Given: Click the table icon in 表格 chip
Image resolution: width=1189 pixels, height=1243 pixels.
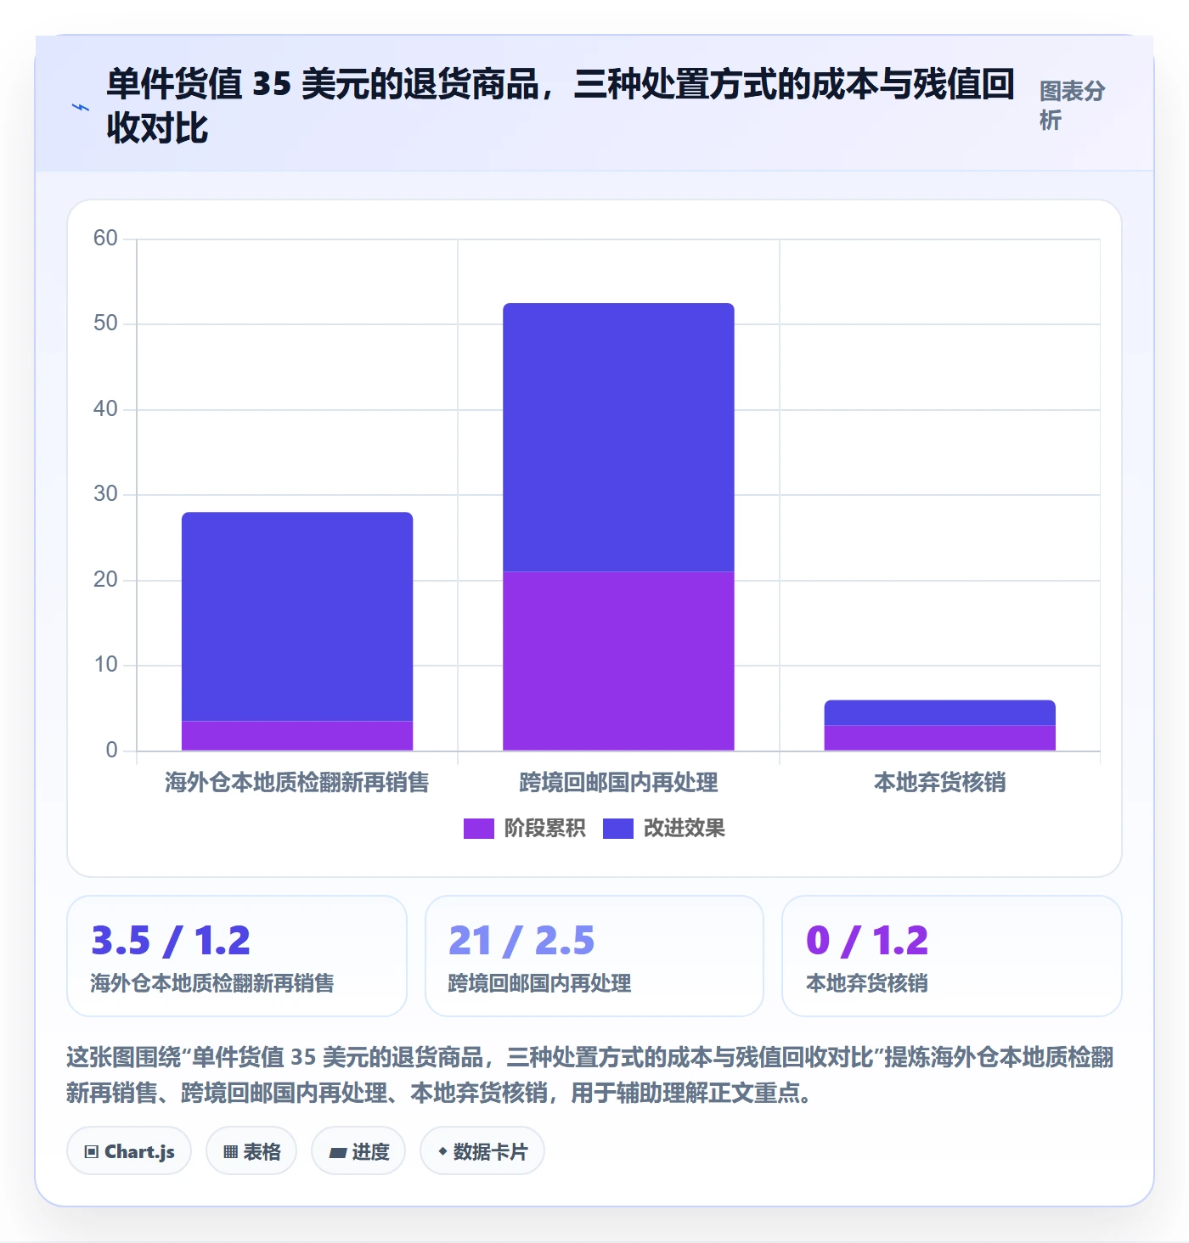Looking at the screenshot, I should coord(230,1152).
